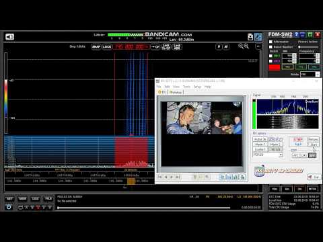The image size is (323, 242).
Task: Toggle the LOCK button
Action: (107, 47)
